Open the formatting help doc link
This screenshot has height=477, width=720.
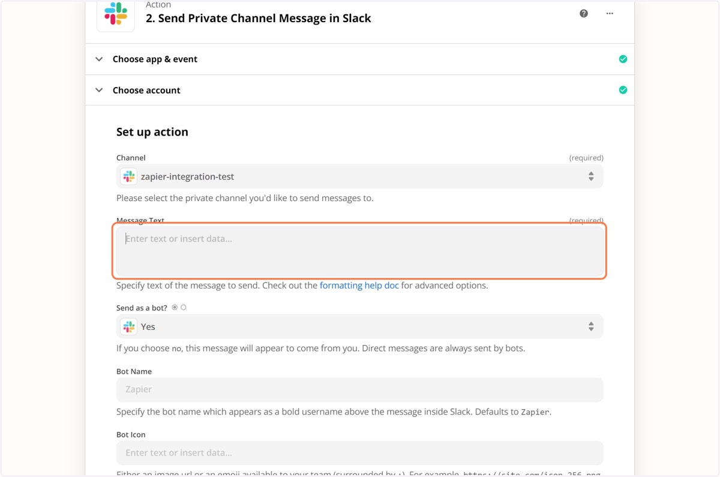(359, 286)
